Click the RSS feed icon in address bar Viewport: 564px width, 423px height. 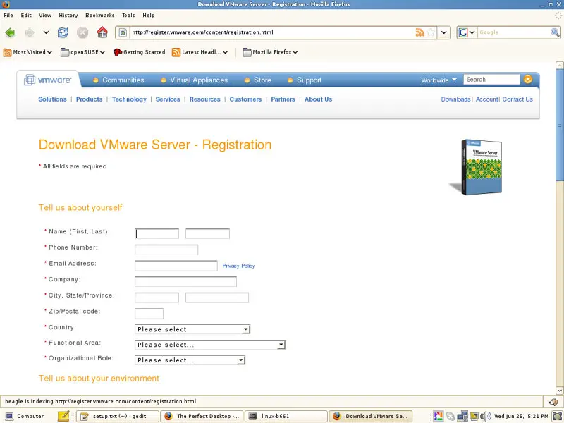(420, 32)
